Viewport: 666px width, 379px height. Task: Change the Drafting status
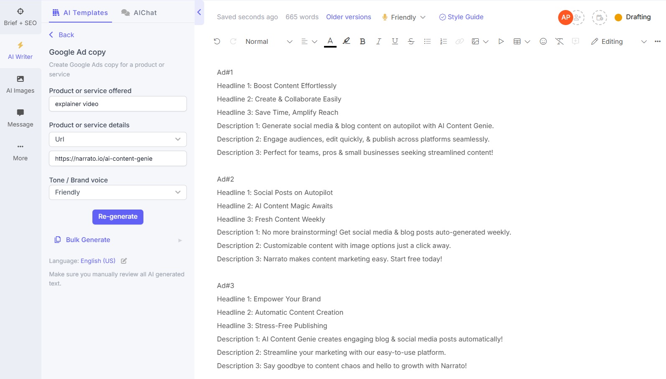[633, 17]
